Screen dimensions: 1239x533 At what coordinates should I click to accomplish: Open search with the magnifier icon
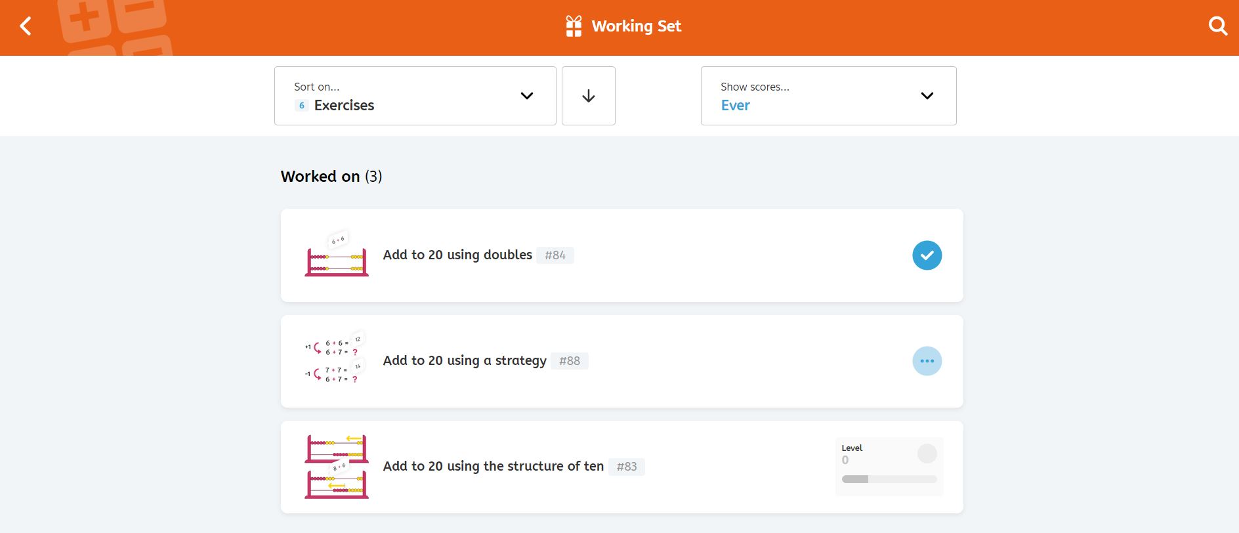pyautogui.click(x=1217, y=26)
